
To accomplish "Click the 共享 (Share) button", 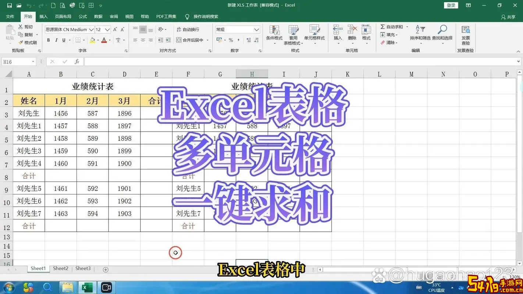I will (x=508, y=17).
